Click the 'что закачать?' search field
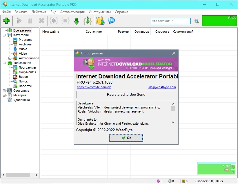 click(x=171, y=21)
